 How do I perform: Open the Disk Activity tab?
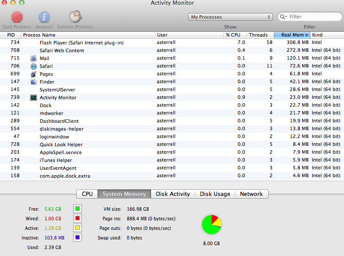pos(173,194)
